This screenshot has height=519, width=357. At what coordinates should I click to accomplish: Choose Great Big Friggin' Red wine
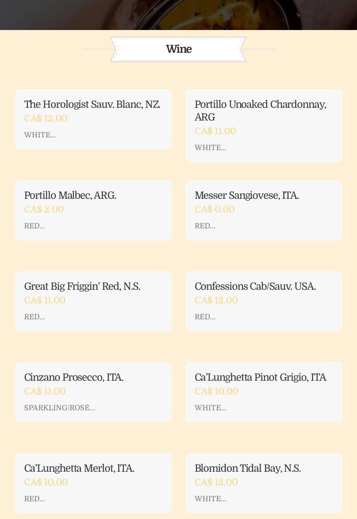click(x=82, y=287)
